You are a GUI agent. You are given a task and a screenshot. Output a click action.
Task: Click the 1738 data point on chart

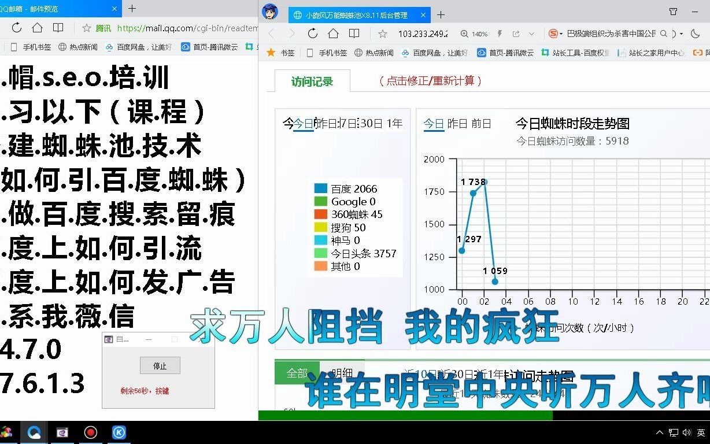point(473,193)
